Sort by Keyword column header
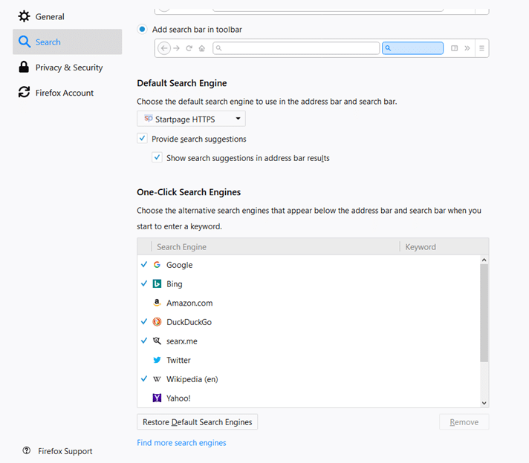 (444, 246)
